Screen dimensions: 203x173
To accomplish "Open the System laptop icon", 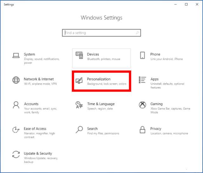I will click(x=16, y=55).
